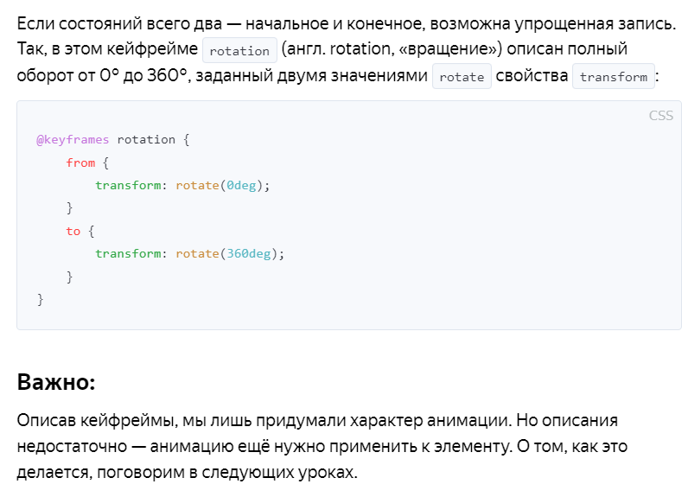Click the 'rotate' function before 360deg
This screenshot has width=688, height=497.
pyautogui.click(x=196, y=253)
